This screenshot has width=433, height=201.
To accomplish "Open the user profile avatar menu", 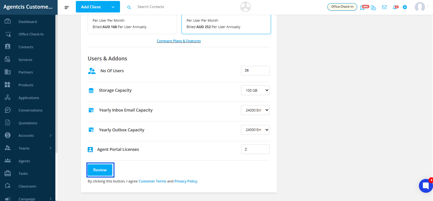I will [420, 7].
